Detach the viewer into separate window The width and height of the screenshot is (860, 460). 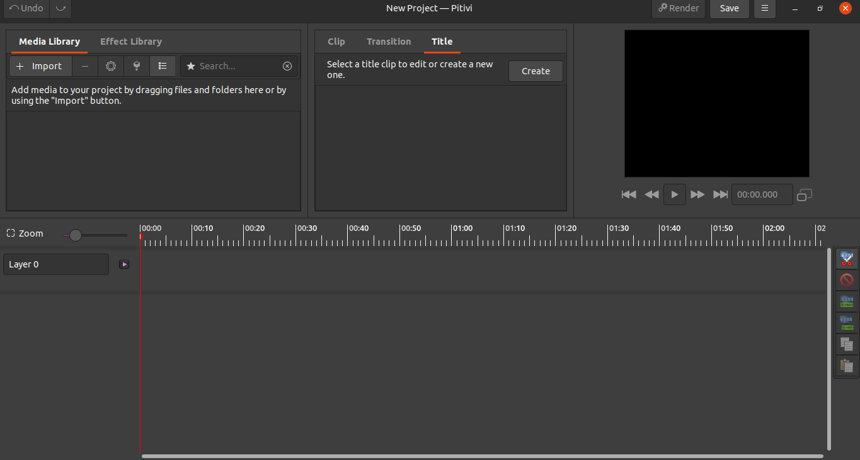tap(805, 195)
